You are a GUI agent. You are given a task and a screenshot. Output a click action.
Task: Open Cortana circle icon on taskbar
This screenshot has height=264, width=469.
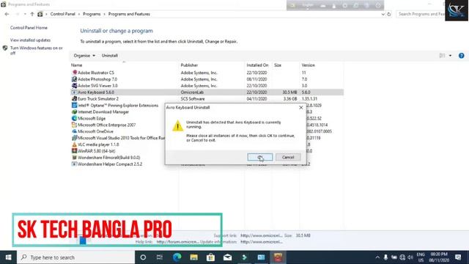coord(143,257)
